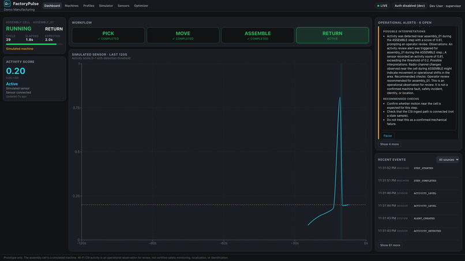This screenshot has width=465, height=261.
Task: Pause the operational alert
Action: coord(388,135)
